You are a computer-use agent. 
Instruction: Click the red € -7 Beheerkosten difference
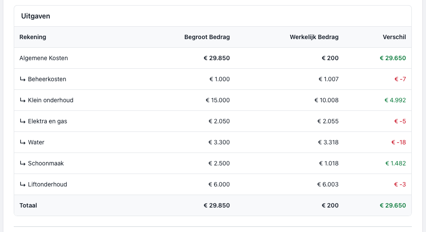400,79
